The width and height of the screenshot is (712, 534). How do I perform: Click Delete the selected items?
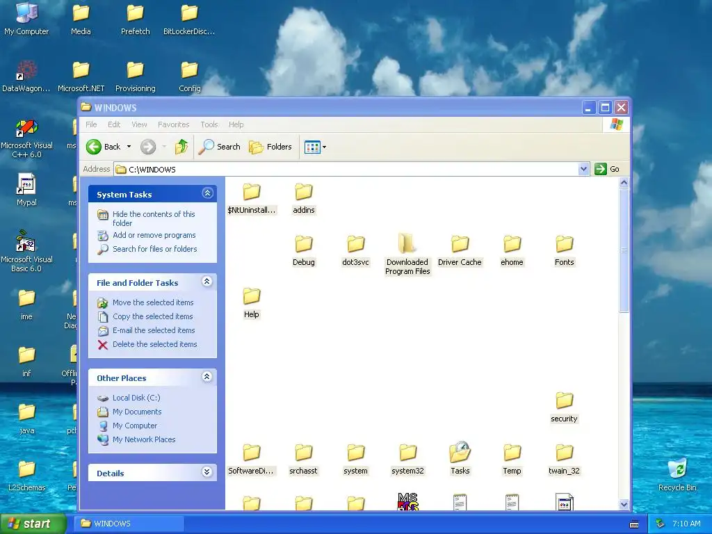pos(155,344)
